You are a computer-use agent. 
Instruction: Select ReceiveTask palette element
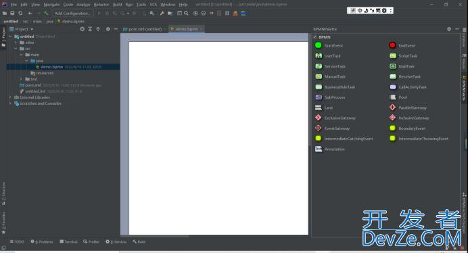pos(404,76)
